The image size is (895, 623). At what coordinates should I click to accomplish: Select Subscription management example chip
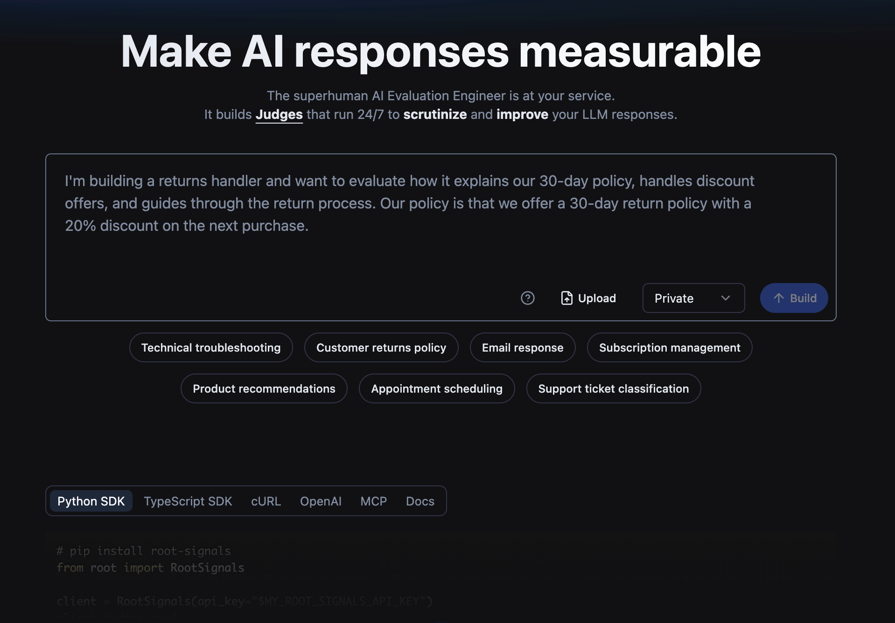click(x=669, y=347)
